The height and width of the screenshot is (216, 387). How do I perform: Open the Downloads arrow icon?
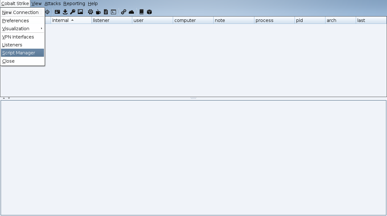click(65, 12)
